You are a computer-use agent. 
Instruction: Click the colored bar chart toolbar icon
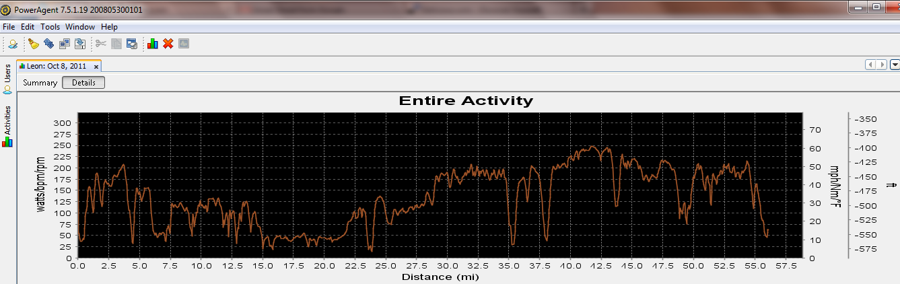[x=153, y=44]
